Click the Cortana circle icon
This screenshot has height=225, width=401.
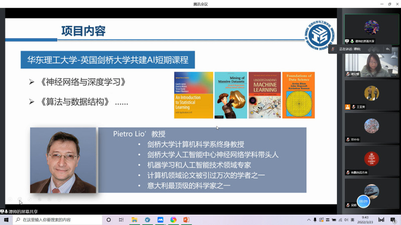click(108, 219)
